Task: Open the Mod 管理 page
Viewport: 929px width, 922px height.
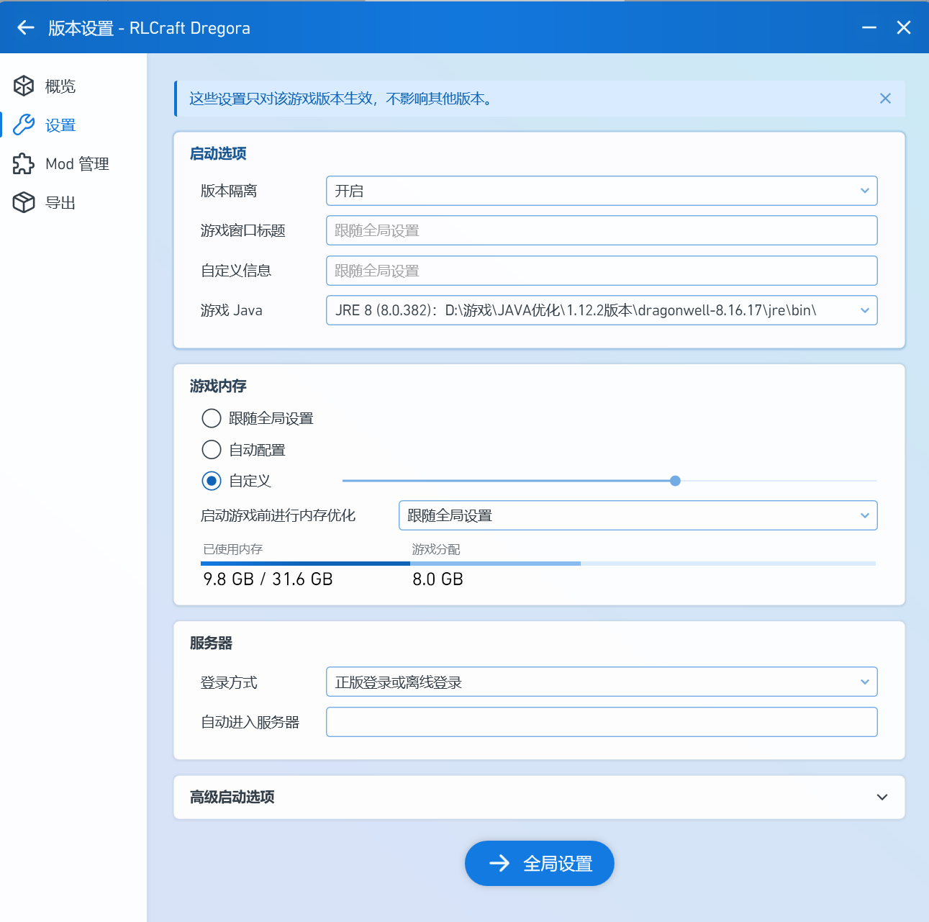Action: tap(76, 164)
